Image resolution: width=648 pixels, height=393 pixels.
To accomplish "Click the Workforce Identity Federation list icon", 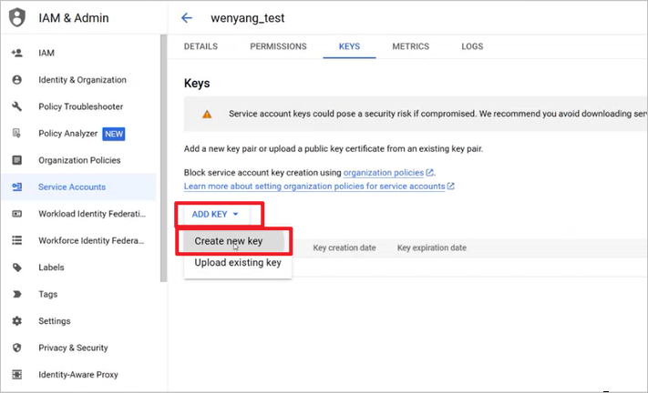I will tap(17, 240).
